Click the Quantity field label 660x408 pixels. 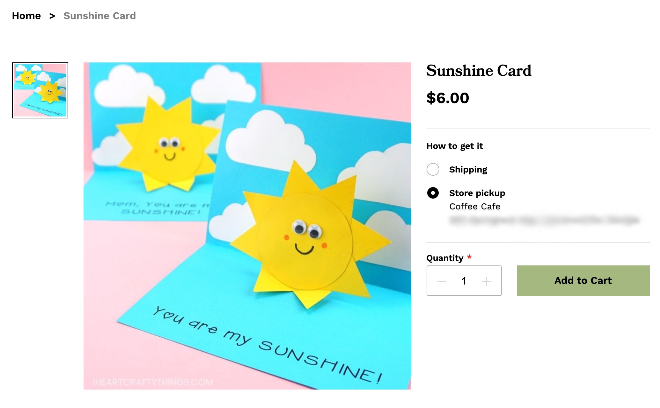tap(444, 258)
